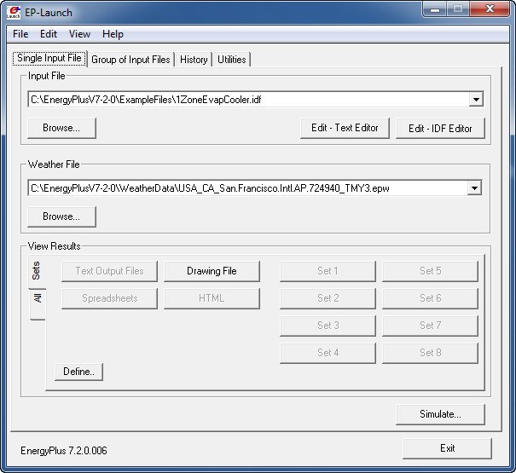Open the Drawing File result
The width and height of the screenshot is (516, 473).
coord(212,271)
